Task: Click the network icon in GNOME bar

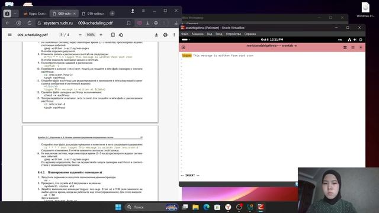Action: [349, 40]
